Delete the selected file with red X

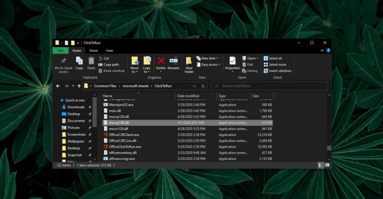[161, 61]
